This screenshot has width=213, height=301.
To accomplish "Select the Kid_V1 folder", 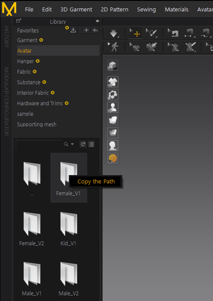I will coord(69,228).
